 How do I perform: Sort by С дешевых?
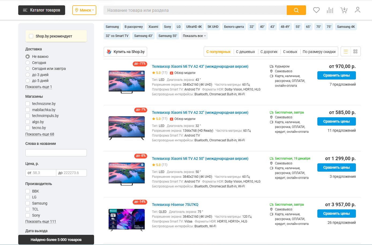(x=245, y=52)
